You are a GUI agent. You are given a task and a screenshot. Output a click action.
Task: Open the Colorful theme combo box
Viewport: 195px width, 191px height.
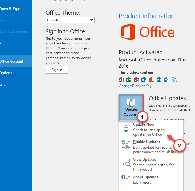pos(70,20)
